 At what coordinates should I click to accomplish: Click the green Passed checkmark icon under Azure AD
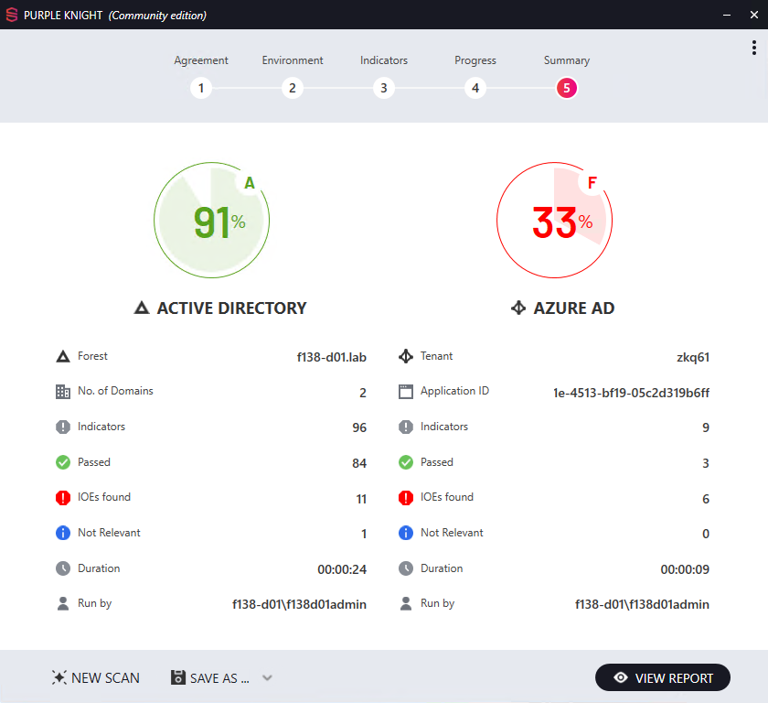coord(406,463)
